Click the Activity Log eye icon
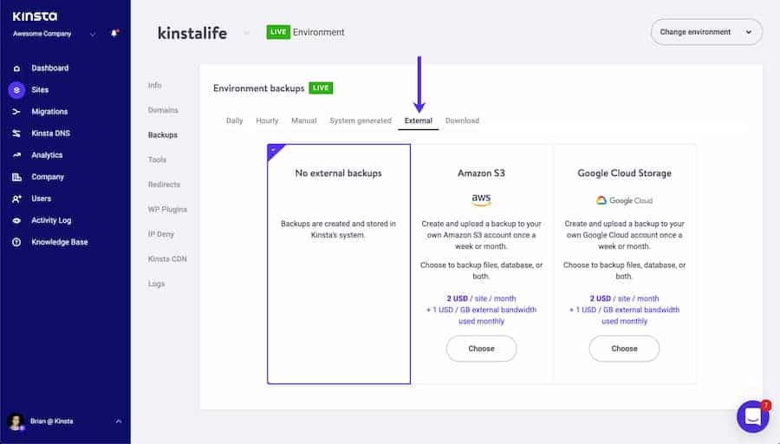Viewport: 780px width, 444px height. tap(16, 220)
